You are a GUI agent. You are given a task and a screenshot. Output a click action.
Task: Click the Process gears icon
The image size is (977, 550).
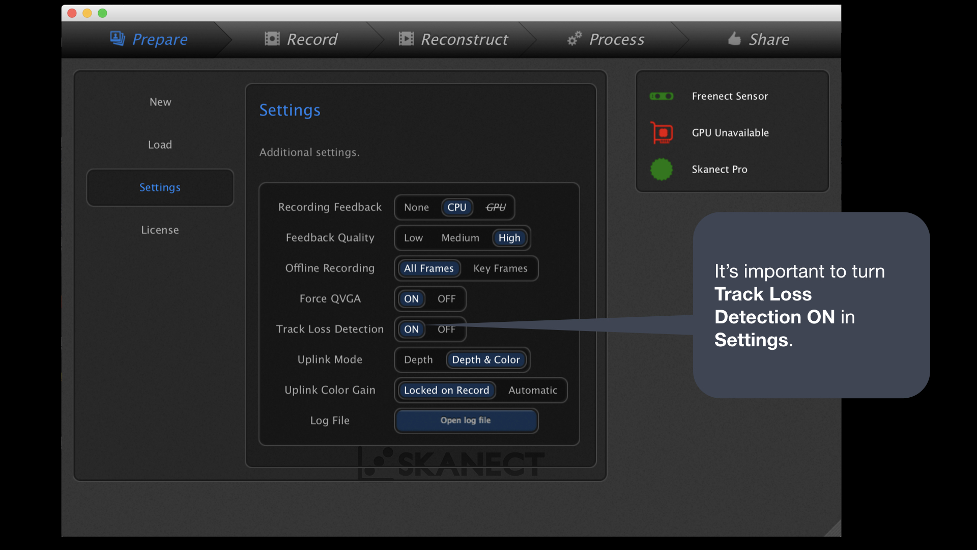coord(574,39)
